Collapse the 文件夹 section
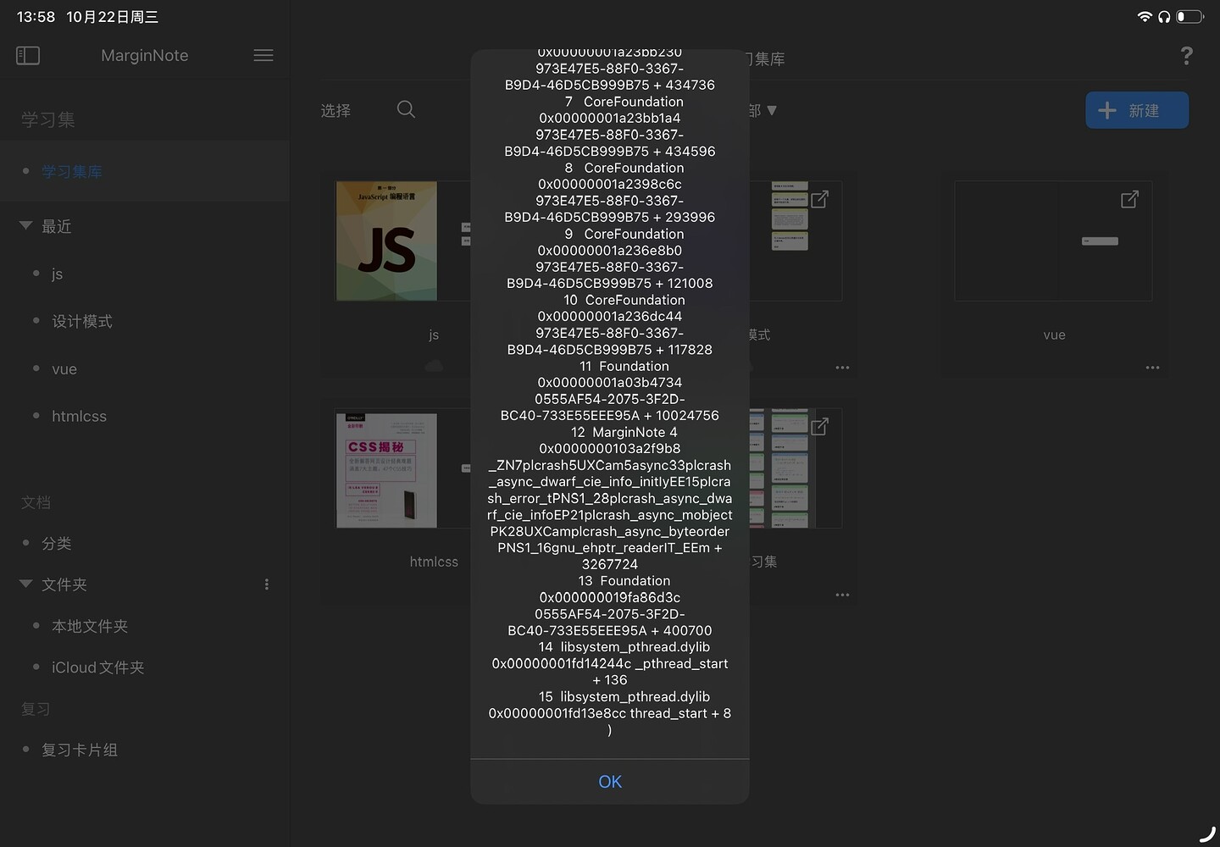This screenshot has width=1220, height=847. [25, 584]
